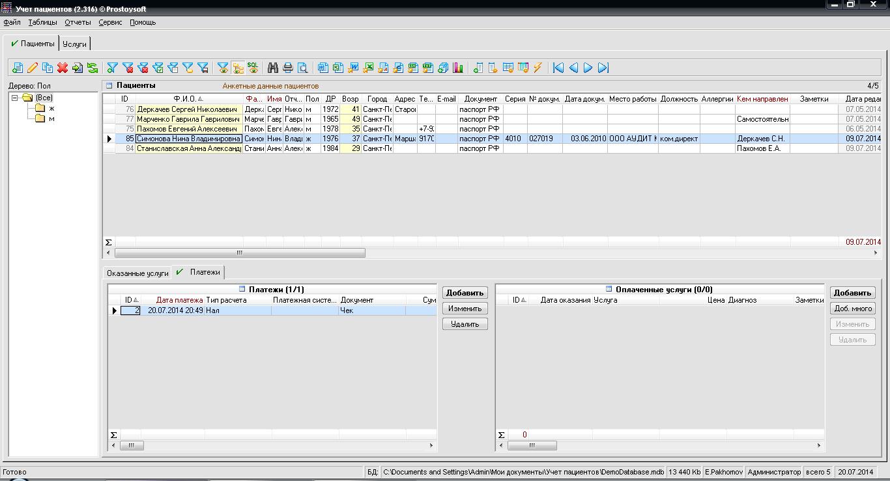This screenshot has width=890, height=481.
Task: Click the export to TXT icon
Action: [427, 68]
